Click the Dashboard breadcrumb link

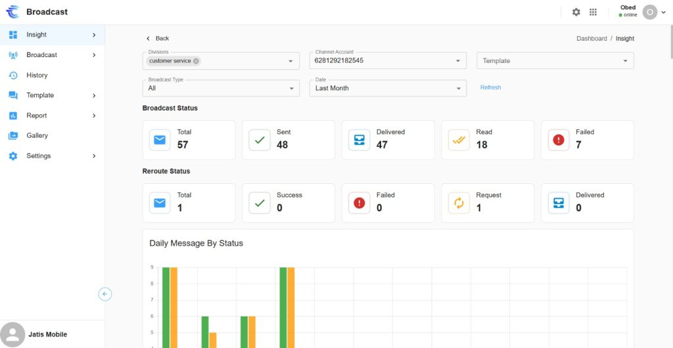click(592, 38)
